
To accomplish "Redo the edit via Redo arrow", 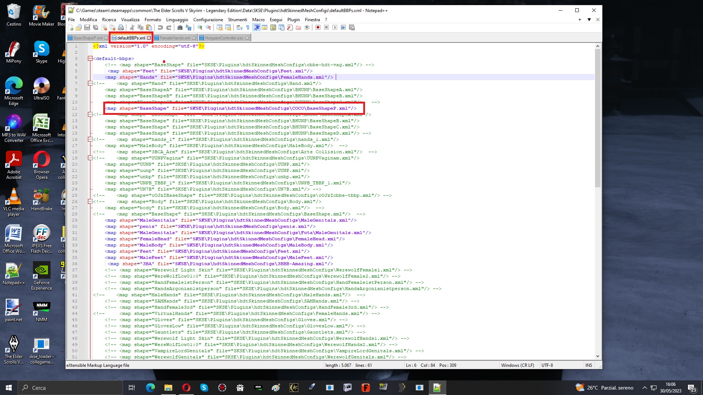I will click(x=169, y=27).
